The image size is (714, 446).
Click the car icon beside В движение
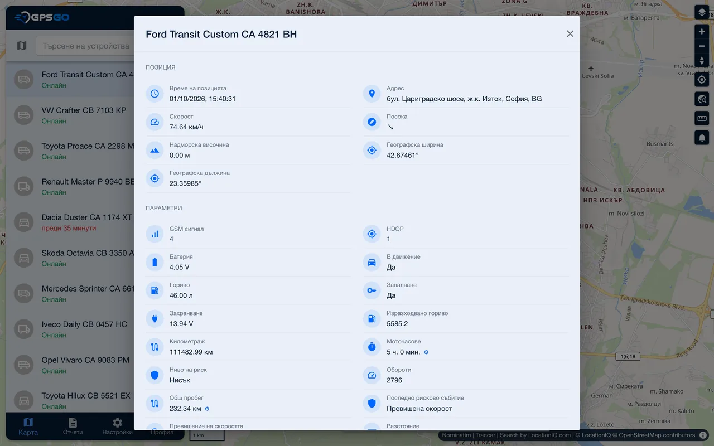point(372,262)
